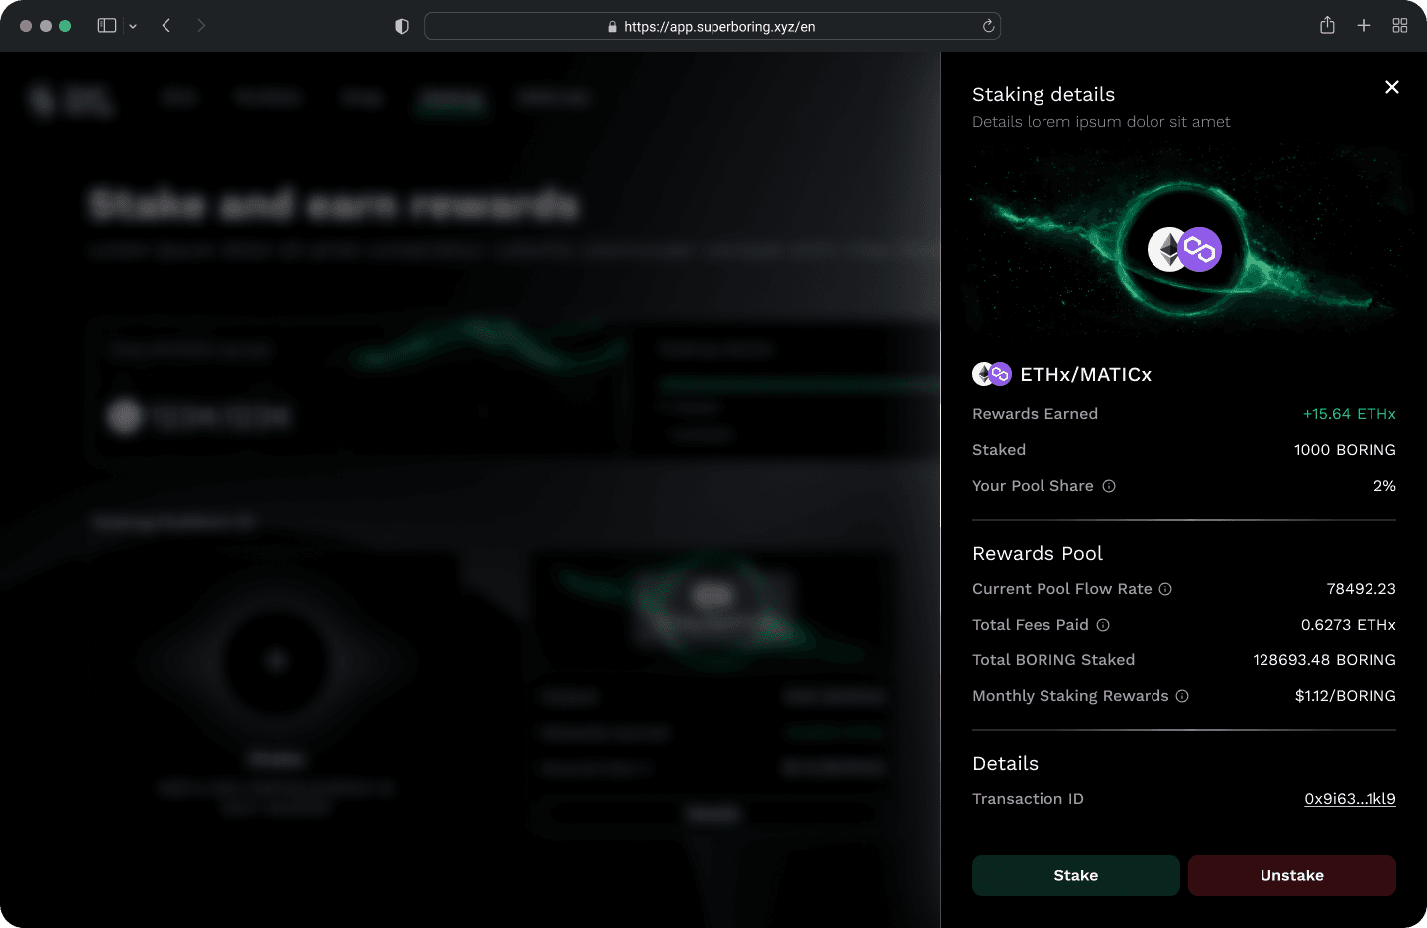Click the +15.64 ETHx rewards value
The height and width of the screenshot is (928, 1427).
tap(1350, 414)
